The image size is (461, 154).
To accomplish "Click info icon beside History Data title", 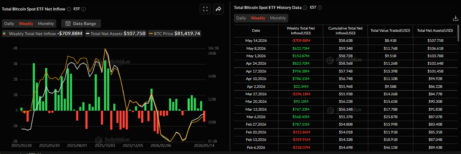I will pyautogui.click(x=305, y=7).
